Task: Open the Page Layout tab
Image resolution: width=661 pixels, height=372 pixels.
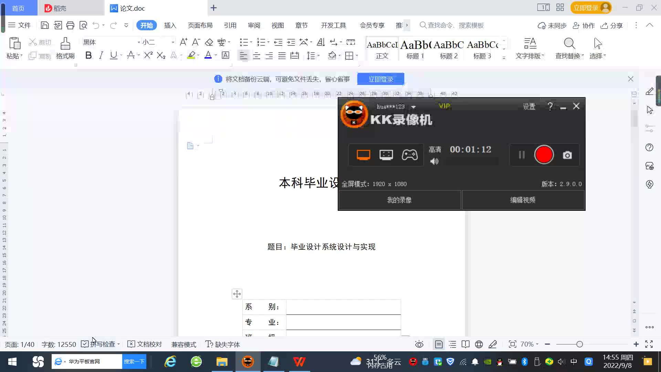Action: coord(200,25)
